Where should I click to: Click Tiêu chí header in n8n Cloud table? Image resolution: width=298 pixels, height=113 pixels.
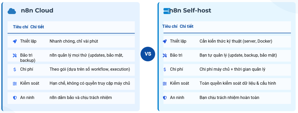pyautogui.click(x=20, y=27)
